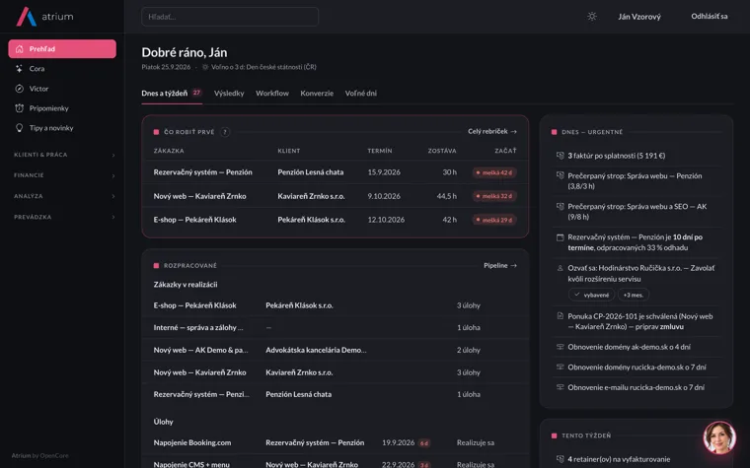Postpone reminder with +3 mes. button

634,295
